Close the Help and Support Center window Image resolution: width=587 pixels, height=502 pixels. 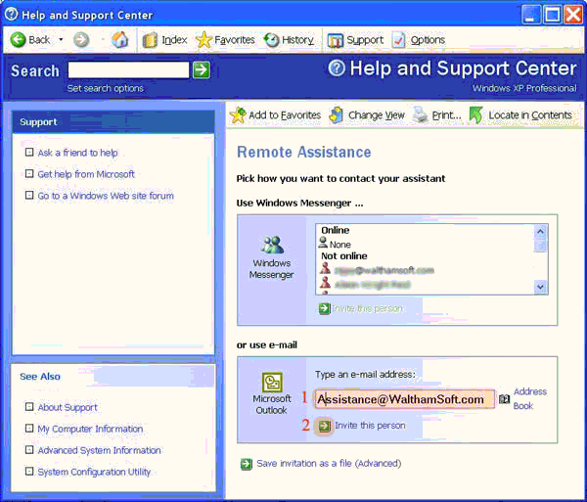[573, 15]
